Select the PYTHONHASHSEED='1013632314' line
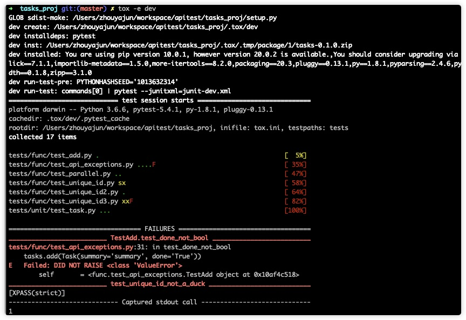This screenshot has height=320, width=466. 93,82
